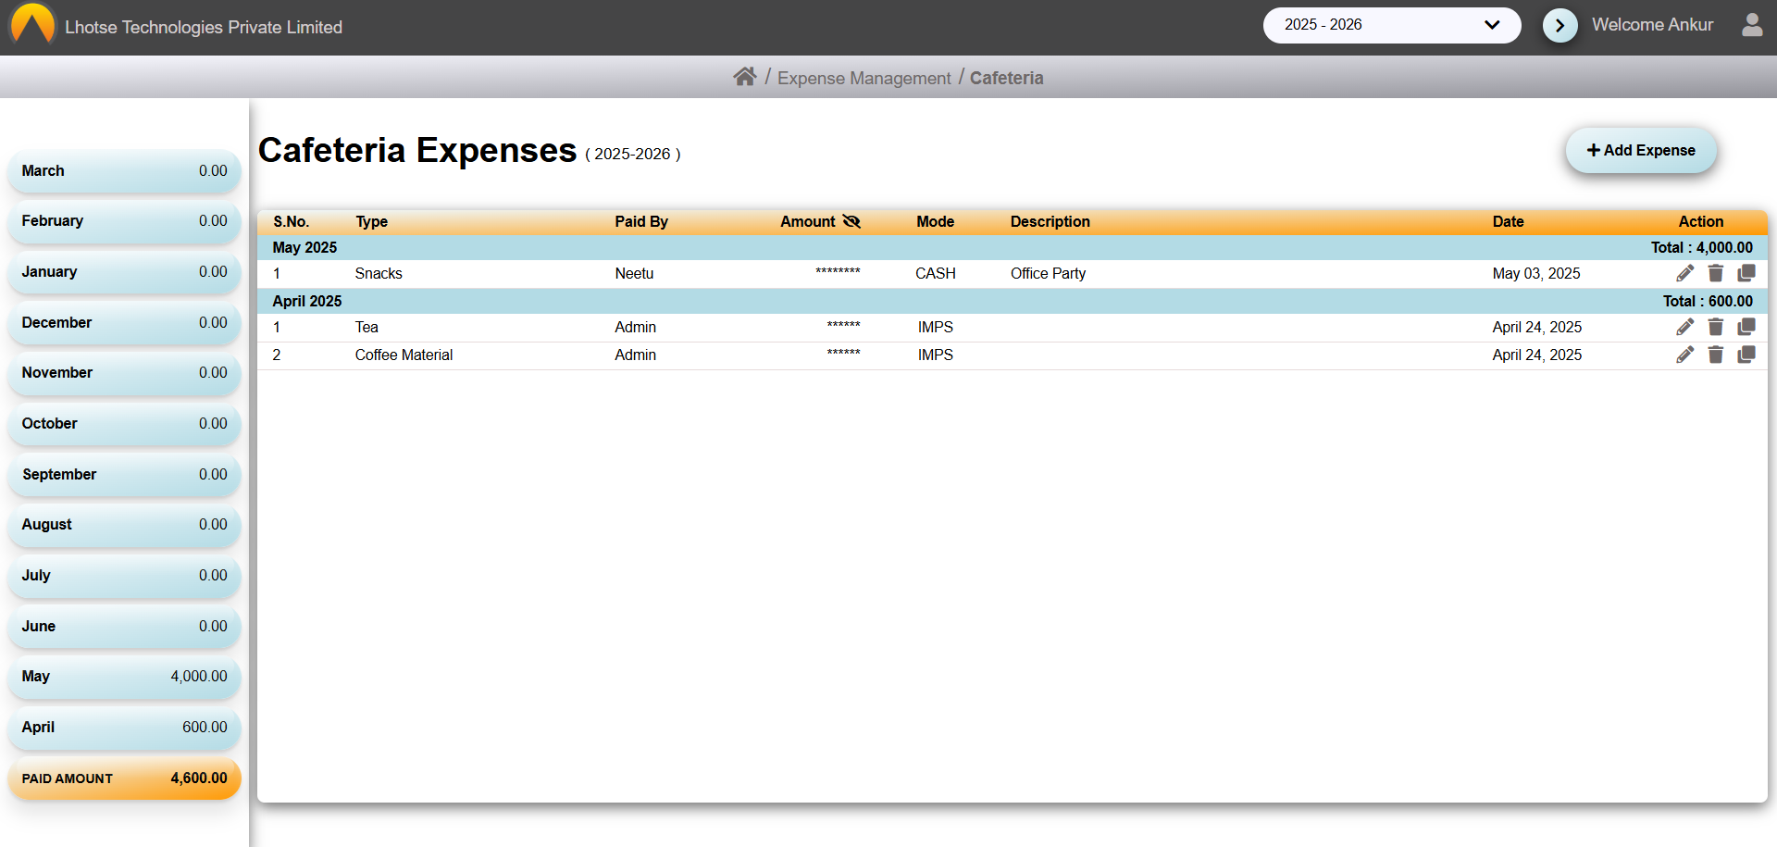Delete the Tea expense row
Image resolution: width=1777 pixels, height=847 pixels.
point(1716,327)
